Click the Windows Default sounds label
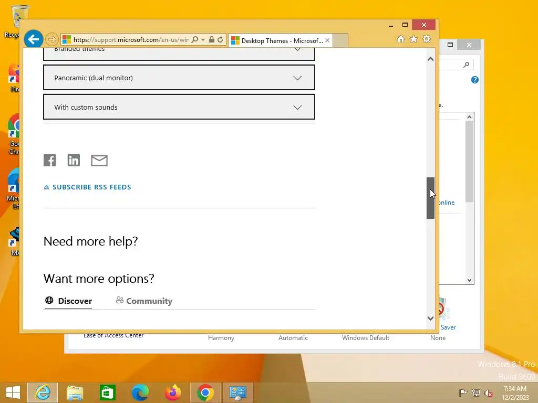 [366, 338]
